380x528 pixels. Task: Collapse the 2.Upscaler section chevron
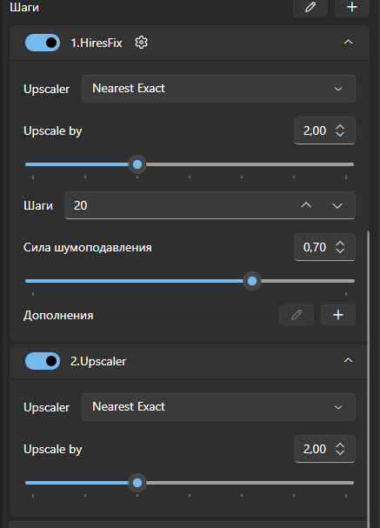pos(348,361)
